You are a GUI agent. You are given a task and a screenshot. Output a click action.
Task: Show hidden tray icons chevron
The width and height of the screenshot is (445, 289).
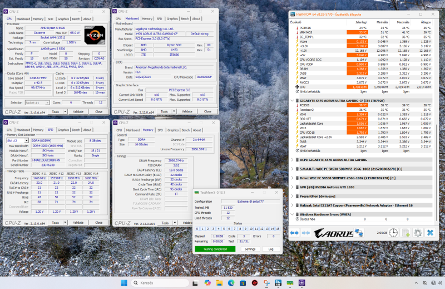pyautogui.click(x=416, y=283)
